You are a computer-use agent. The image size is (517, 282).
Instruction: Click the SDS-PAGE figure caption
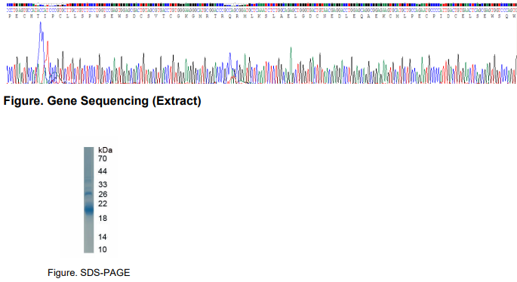tap(89, 273)
